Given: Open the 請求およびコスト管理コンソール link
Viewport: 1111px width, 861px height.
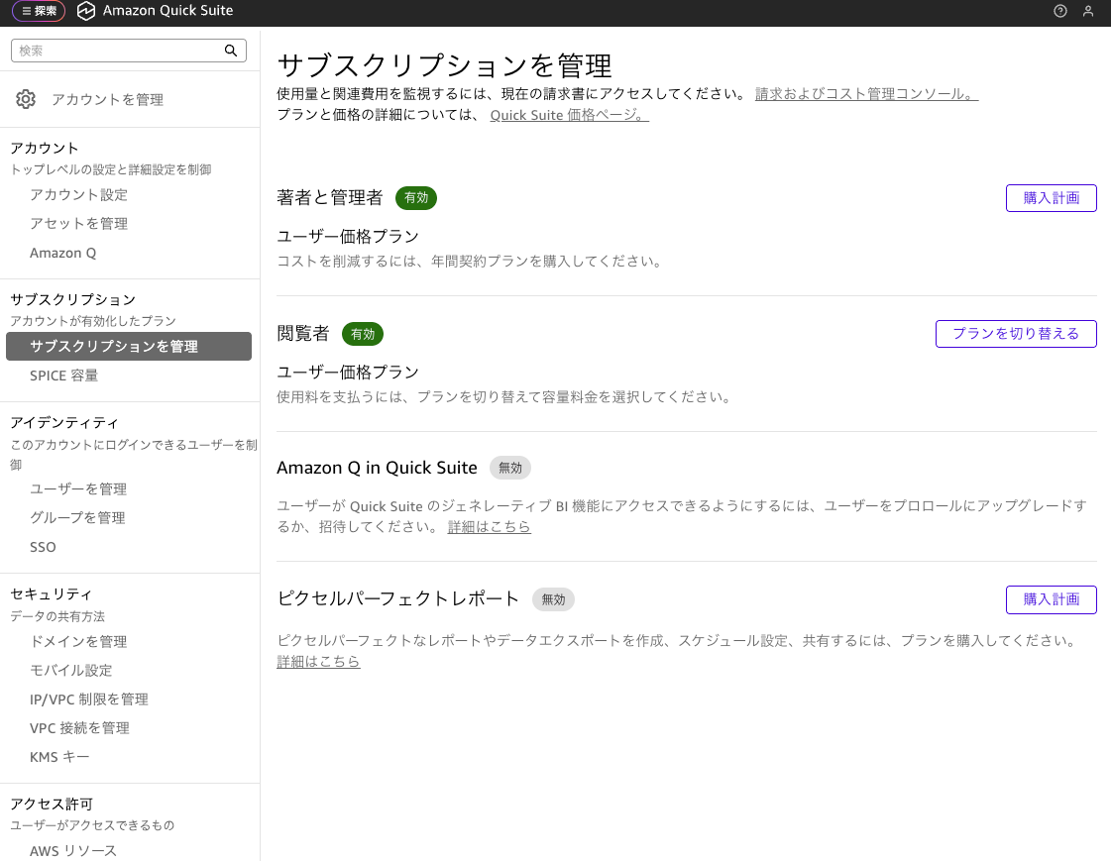Looking at the screenshot, I should point(866,94).
